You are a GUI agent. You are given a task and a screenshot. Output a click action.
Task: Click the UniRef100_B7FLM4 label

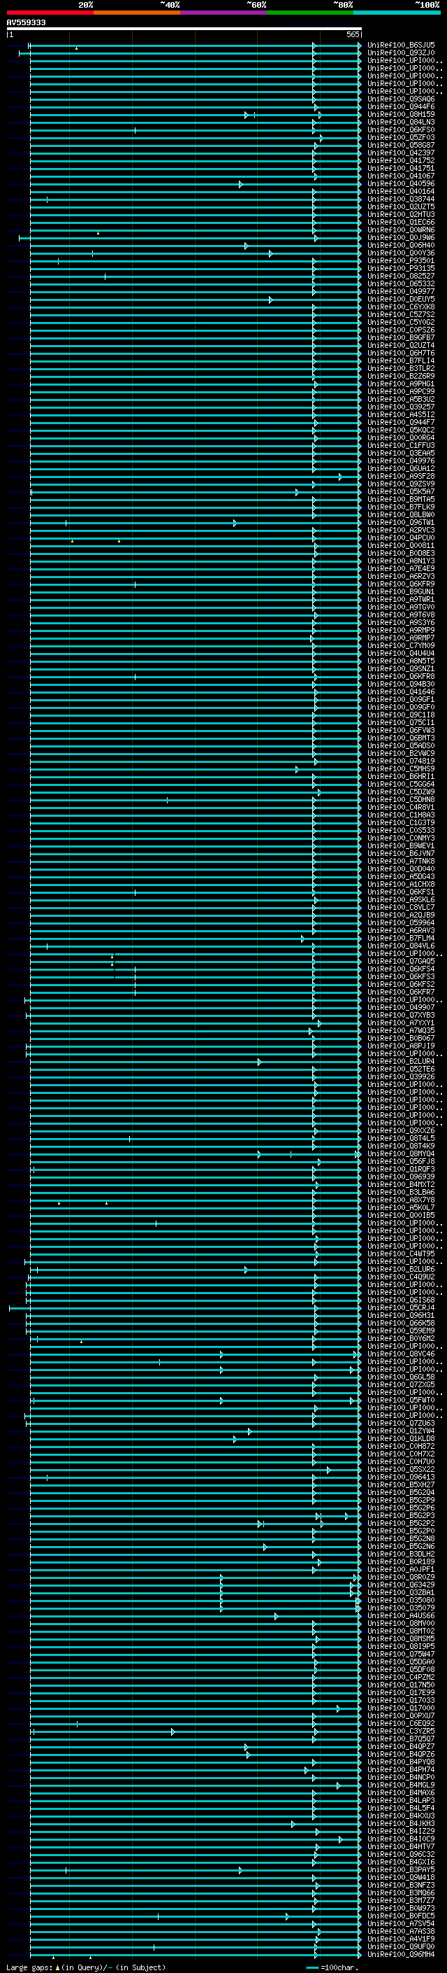point(401,937)
